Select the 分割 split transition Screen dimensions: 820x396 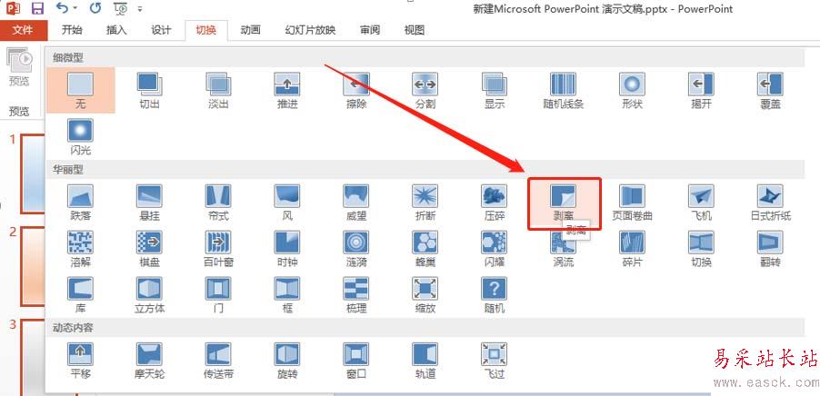tap(425, 90)
